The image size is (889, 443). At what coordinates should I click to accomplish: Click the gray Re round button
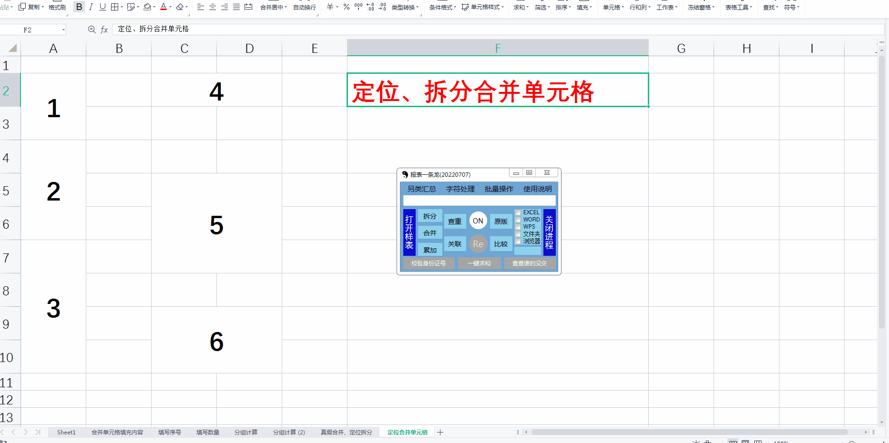point(478,244)
